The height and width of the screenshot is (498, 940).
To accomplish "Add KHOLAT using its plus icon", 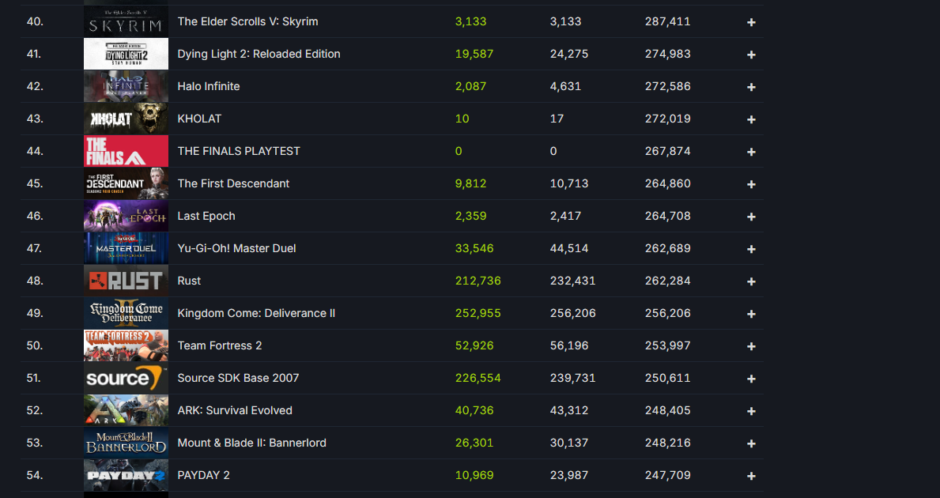I will [x=751, y=119].
